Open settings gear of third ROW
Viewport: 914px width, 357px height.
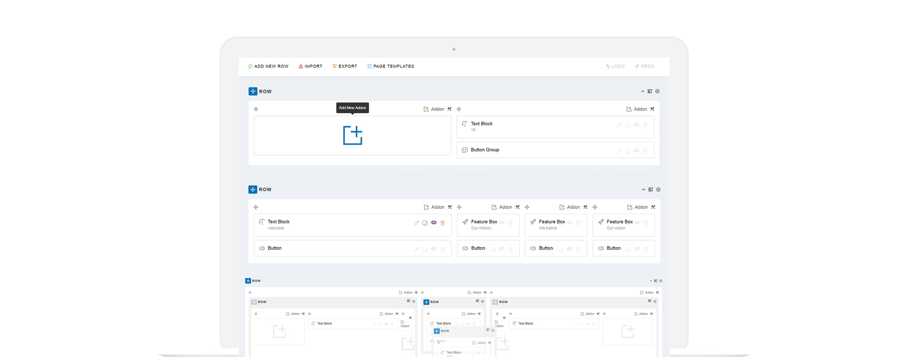661,281
